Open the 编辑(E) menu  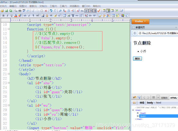point(13,6)
